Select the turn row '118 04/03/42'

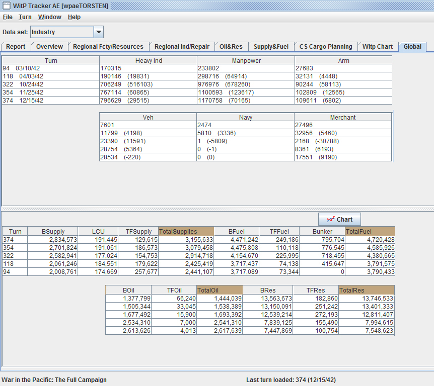tap(51, 76)
